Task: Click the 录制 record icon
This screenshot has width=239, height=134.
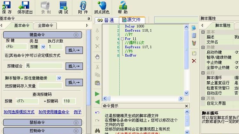Action: click(46, 7)
